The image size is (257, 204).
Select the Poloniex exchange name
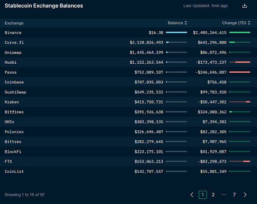click(14, 132)
